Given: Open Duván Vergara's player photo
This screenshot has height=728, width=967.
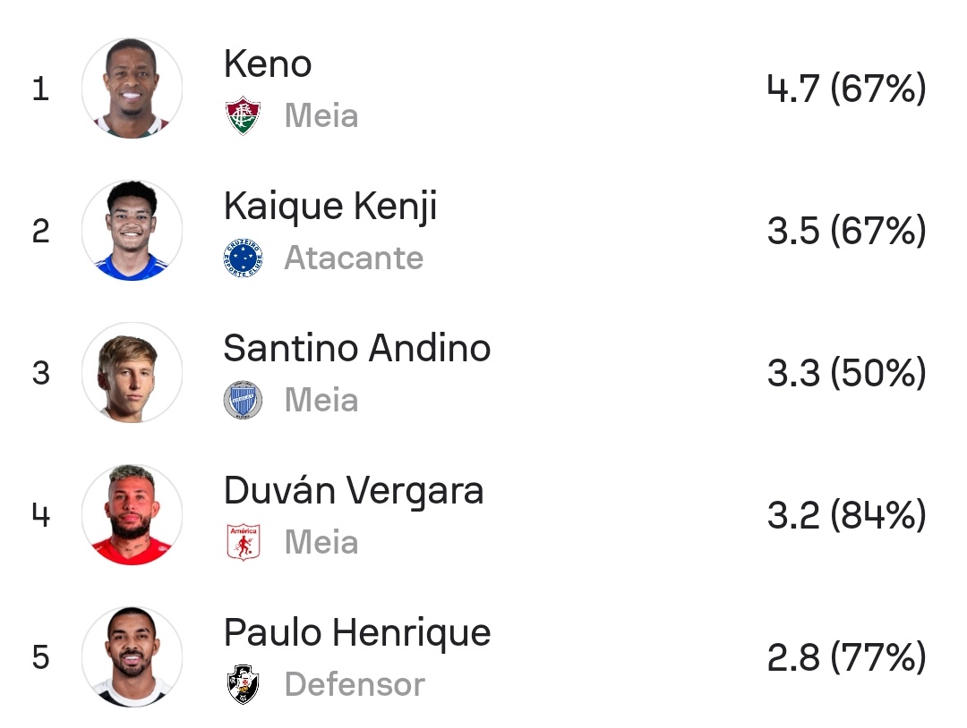Looking at the screenshot, I should pyautogui.click(x=132, y=515).
